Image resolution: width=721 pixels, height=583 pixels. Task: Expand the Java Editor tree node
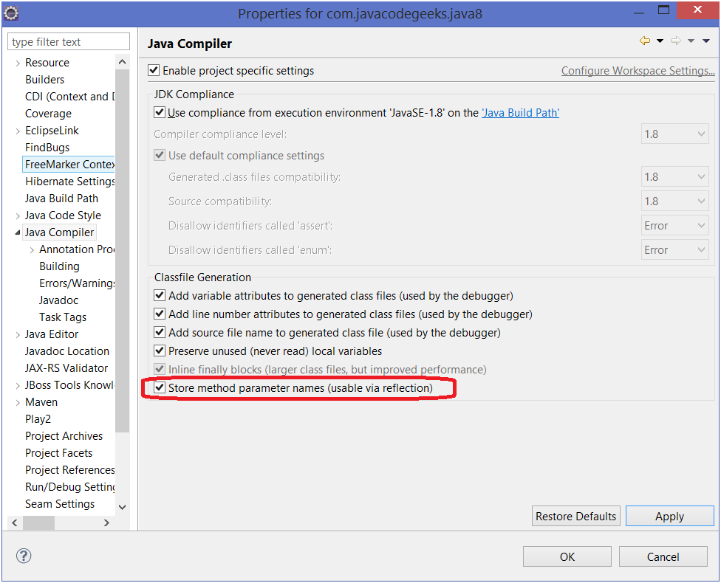[18, 335]
